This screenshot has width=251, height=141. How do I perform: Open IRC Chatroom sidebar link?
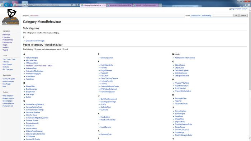8,70
